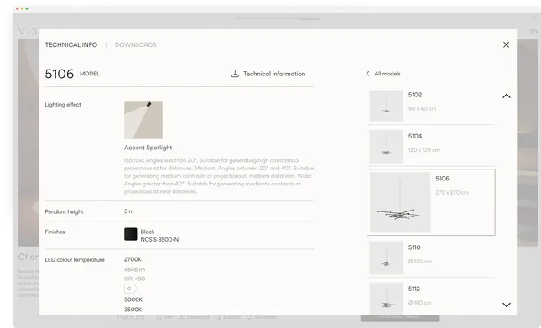Click the Support headset icon in bottom bar

click(218, 317)
